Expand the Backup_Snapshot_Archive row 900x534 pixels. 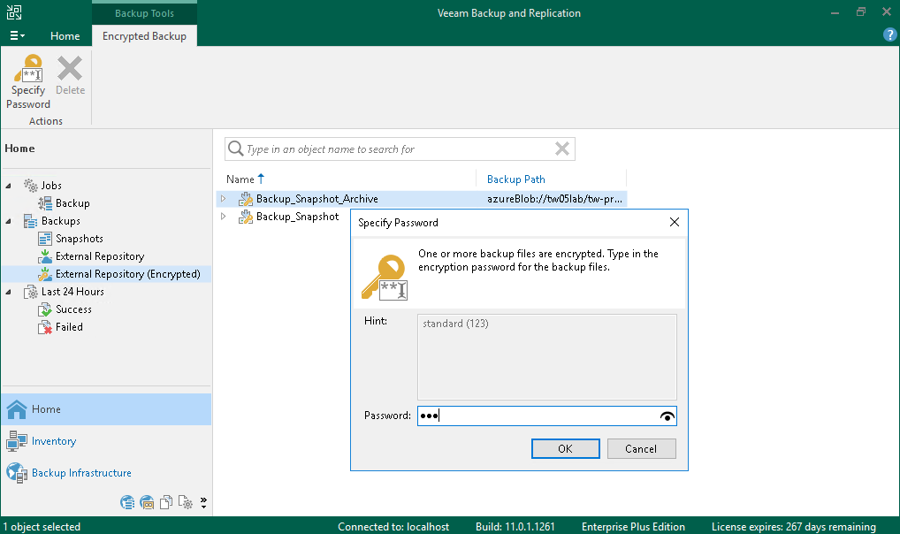224,199
